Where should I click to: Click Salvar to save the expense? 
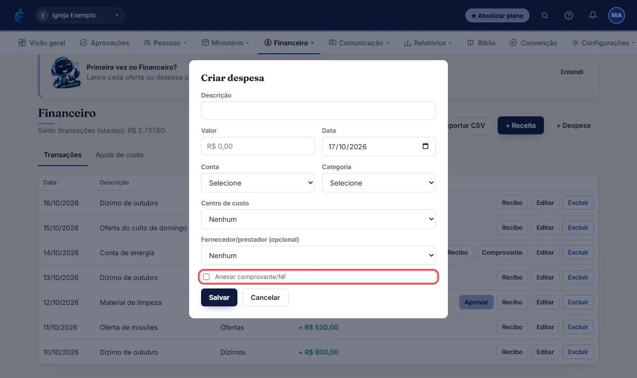tap(219, 297)
